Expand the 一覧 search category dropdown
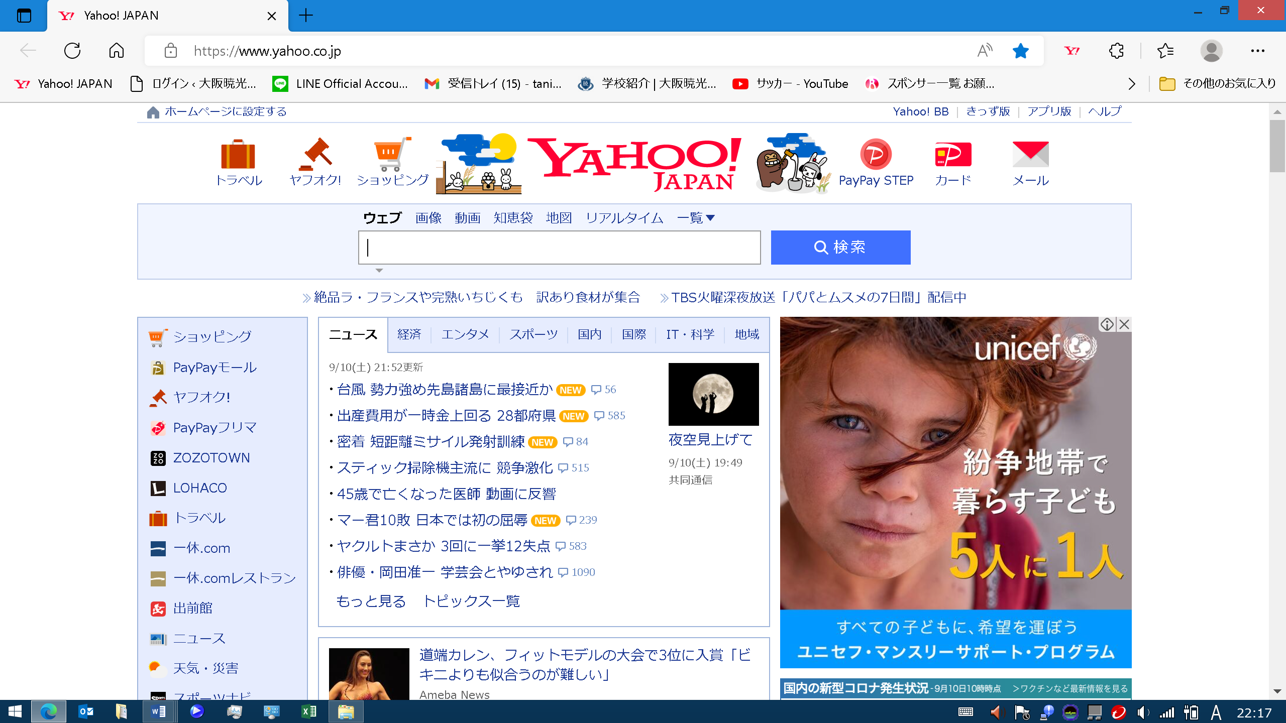This screenshot has height=723, width=1286. click(695, 218)
